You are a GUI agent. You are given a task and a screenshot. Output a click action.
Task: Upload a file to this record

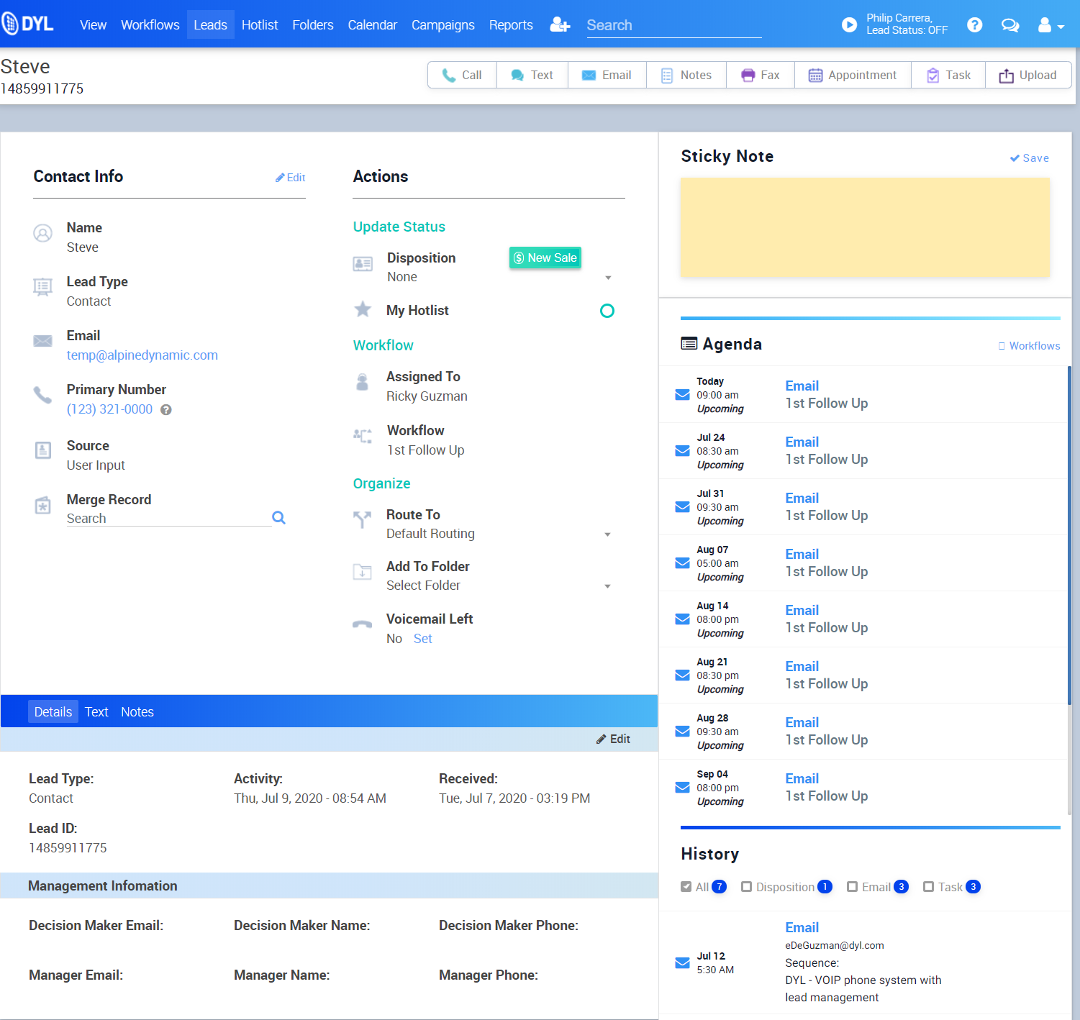[1028, 75]
